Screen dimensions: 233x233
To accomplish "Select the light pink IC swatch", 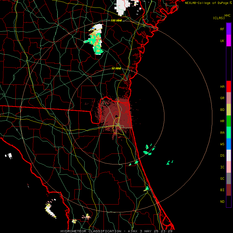I will 229,167.
